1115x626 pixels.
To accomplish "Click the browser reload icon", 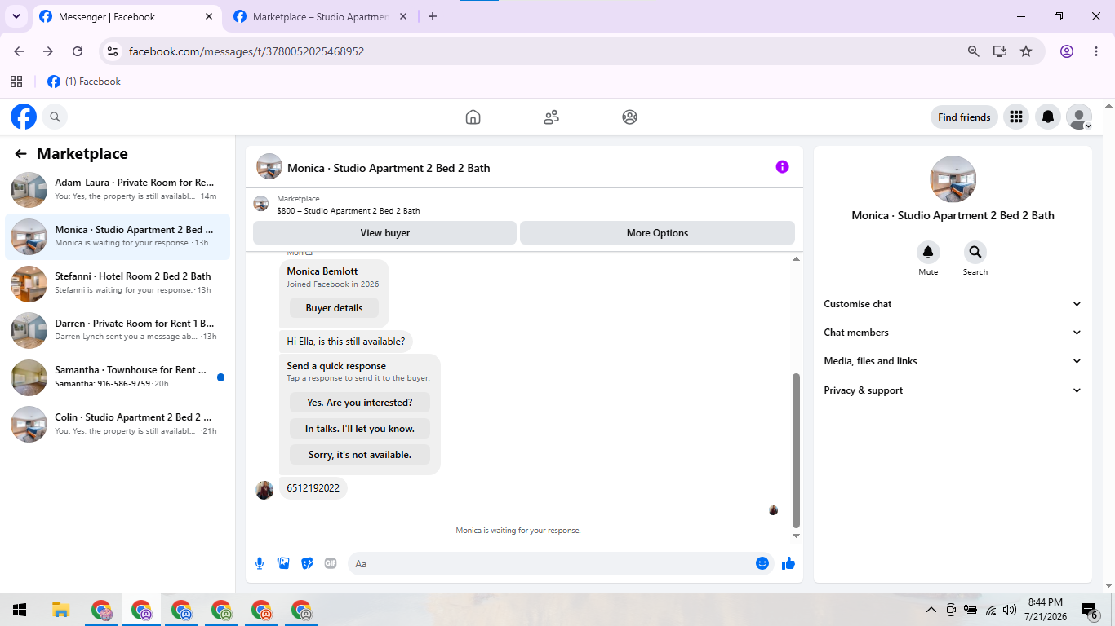I will pyautogui.click(x=78, y=51).
